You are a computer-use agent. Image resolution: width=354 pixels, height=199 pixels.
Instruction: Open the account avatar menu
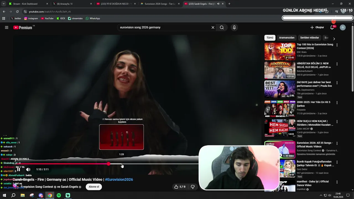click(x=343, y=27)
